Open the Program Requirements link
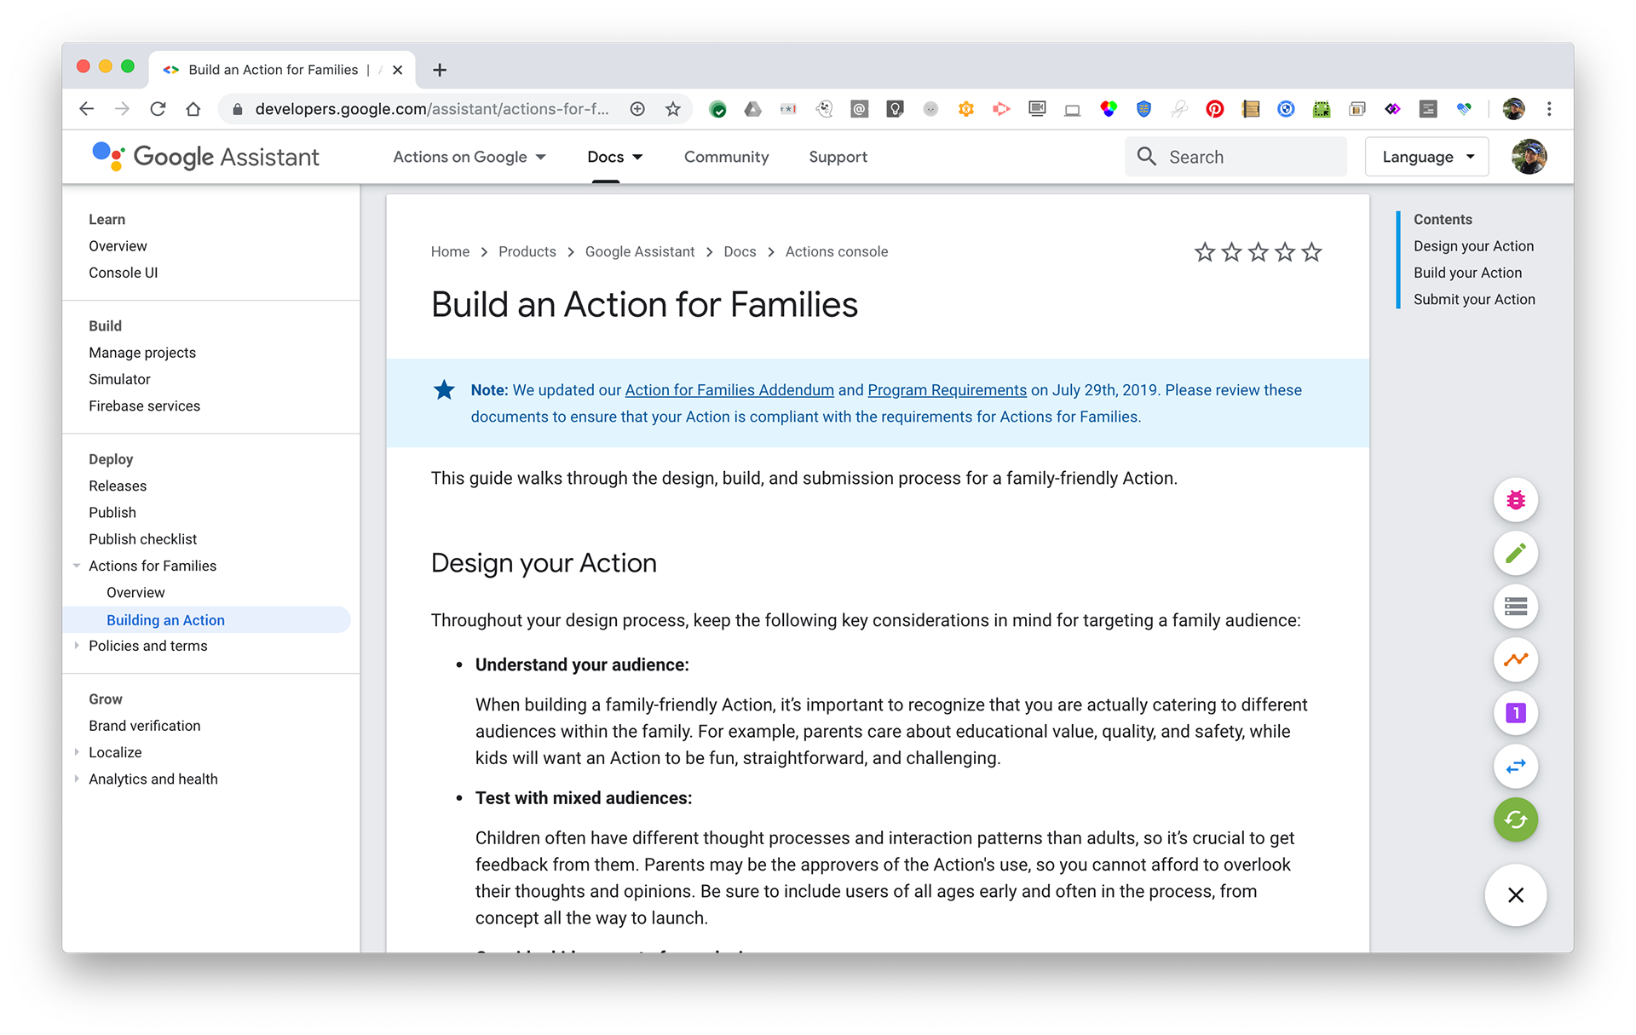 coord(947,390)
